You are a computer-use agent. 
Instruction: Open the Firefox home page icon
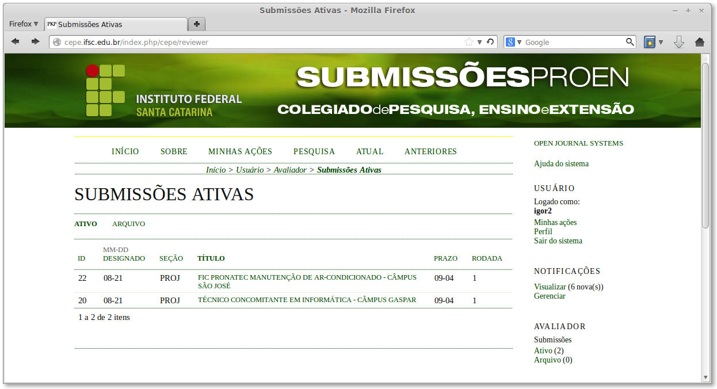tap(699, 41)
